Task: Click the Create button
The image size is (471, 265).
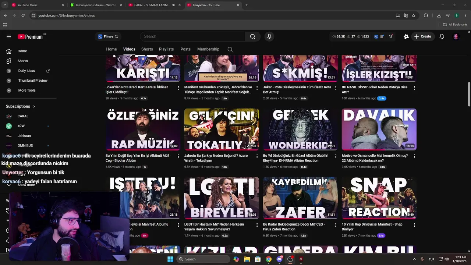Action: 422,36
